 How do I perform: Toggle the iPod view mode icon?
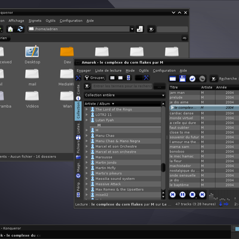click(x=128, y=78)
